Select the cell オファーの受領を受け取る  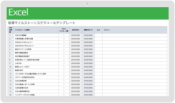(36, 77)
